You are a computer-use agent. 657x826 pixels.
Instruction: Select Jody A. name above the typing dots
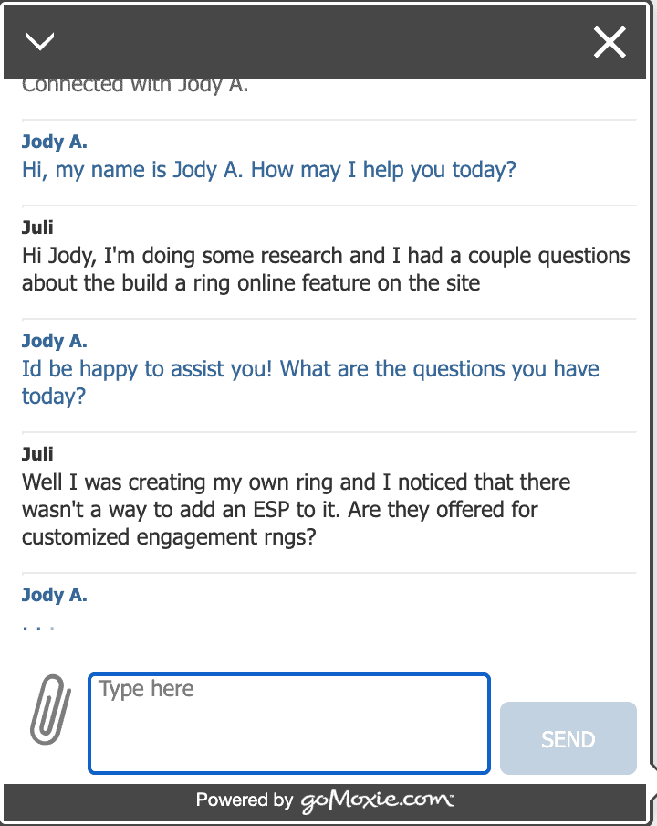click(55, 595)
